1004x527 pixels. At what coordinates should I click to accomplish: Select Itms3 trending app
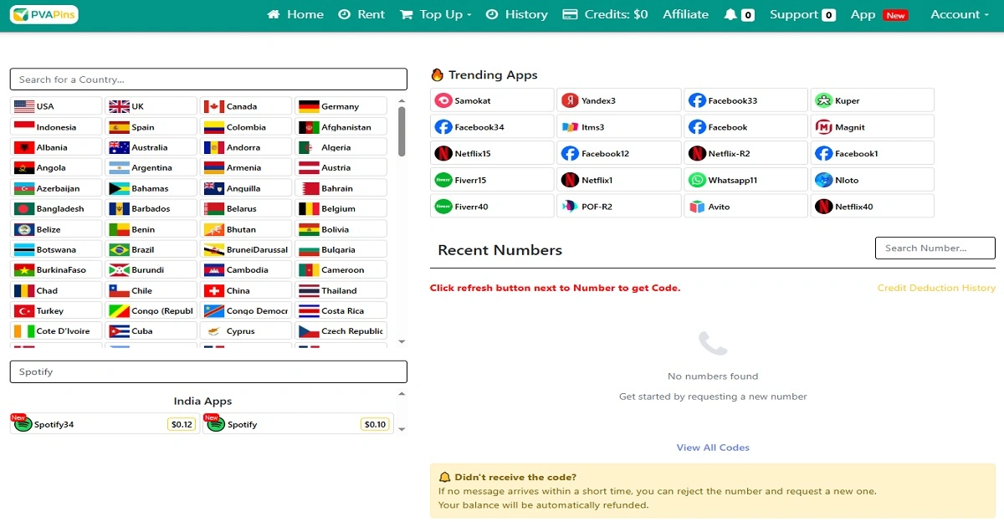coord(618,127)
